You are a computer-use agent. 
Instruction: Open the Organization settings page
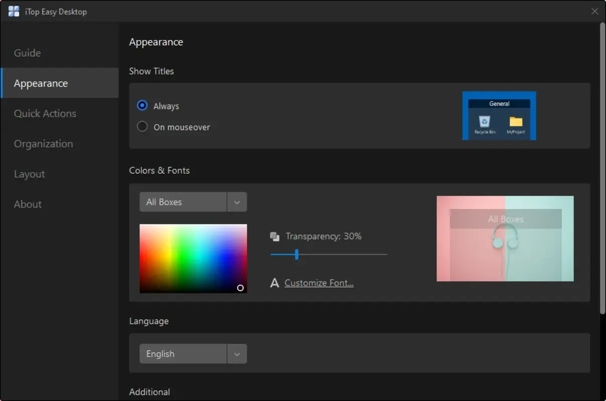pos(43,143)
